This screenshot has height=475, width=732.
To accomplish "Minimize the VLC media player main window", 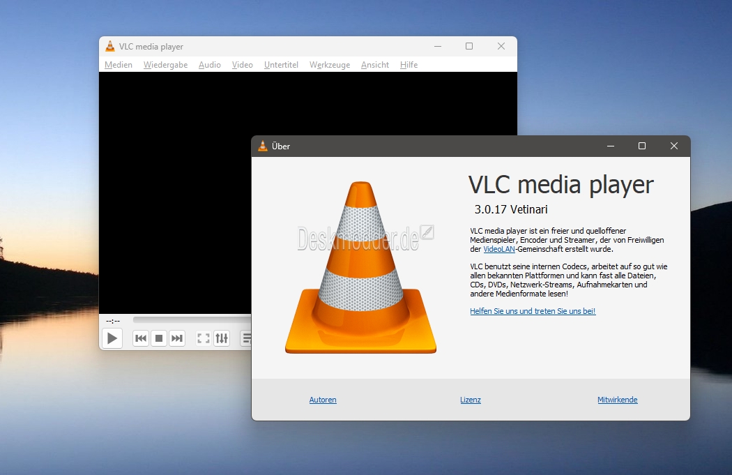I will (438, 46).
